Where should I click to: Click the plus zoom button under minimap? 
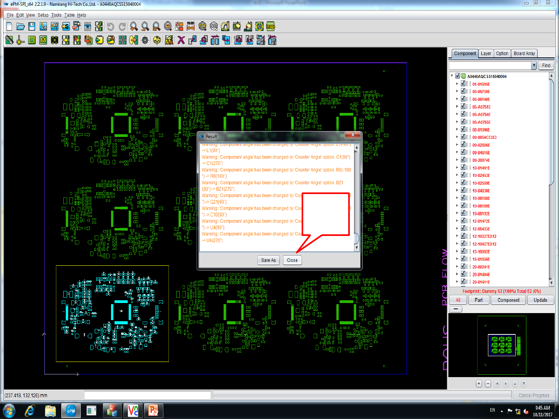[x=479, y=383]
